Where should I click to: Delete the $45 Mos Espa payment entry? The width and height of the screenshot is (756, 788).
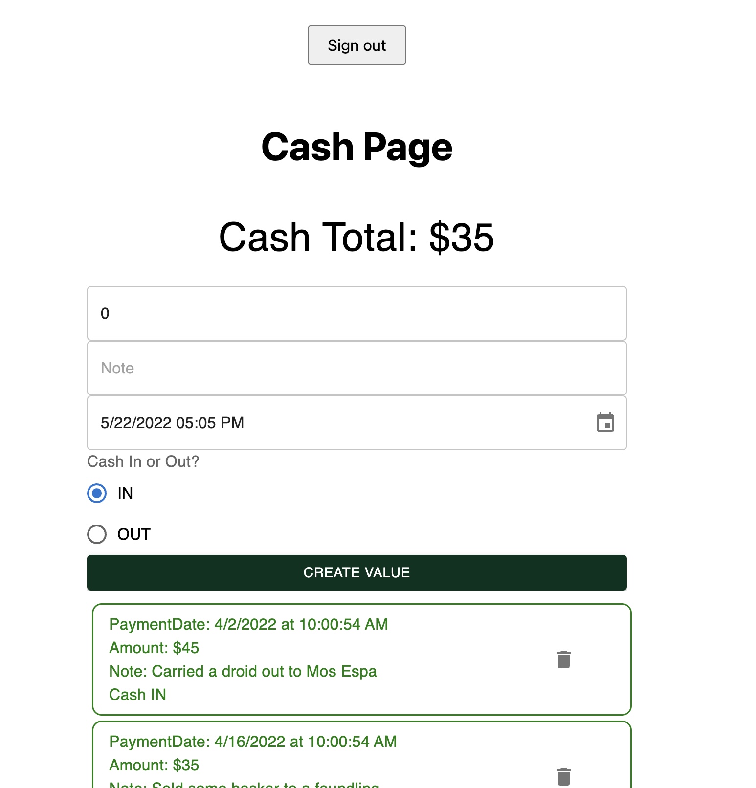coord(563,659)
